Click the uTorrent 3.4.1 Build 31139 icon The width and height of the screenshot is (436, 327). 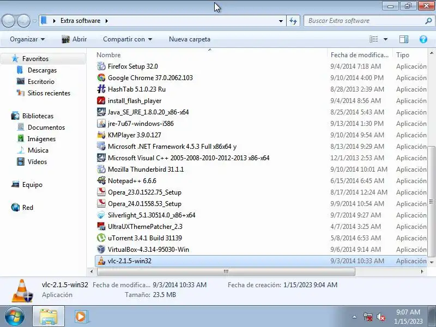tap(101, 238)
